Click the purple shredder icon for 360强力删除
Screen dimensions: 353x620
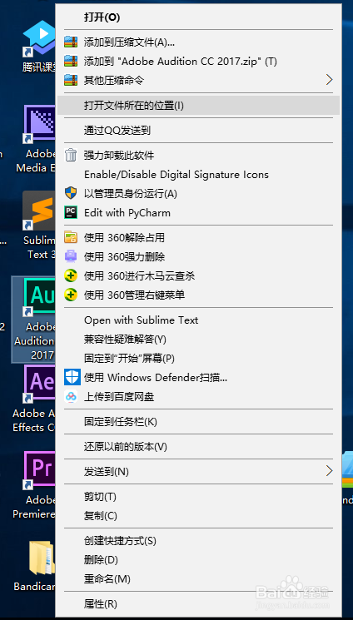click(71, 256)
